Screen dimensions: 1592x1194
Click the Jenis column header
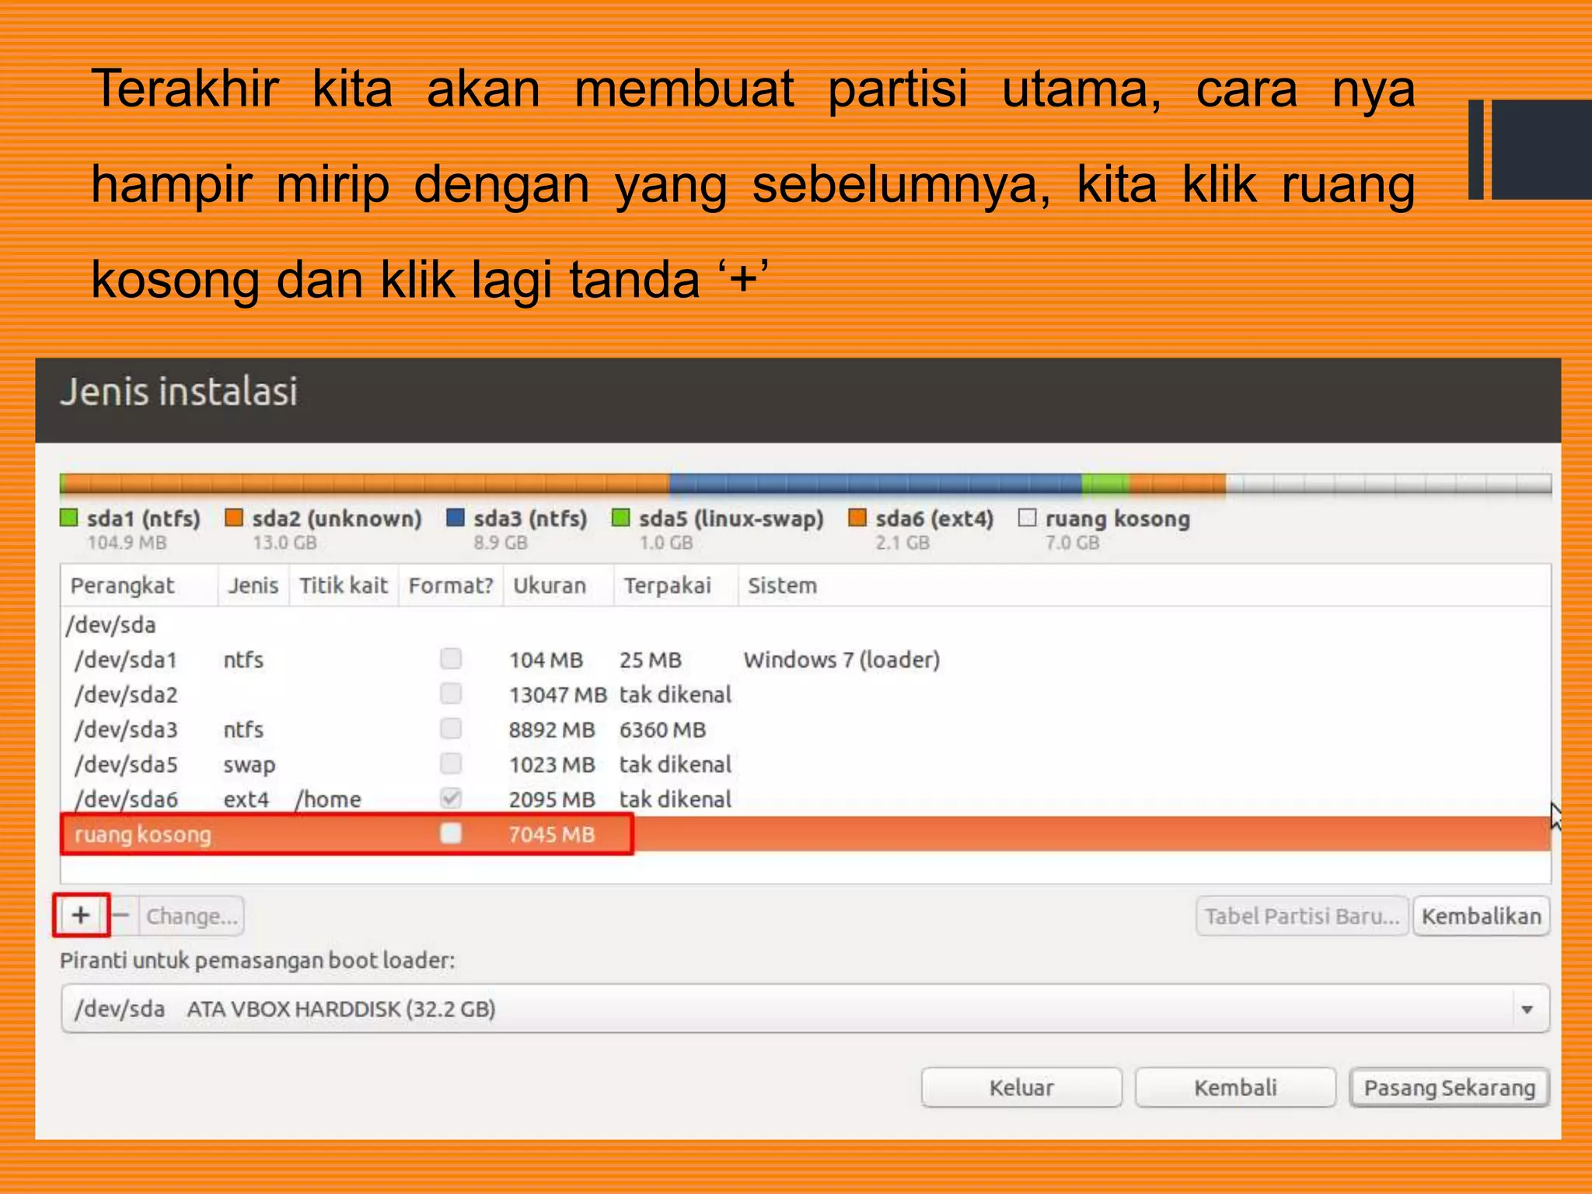pos(253,585)
